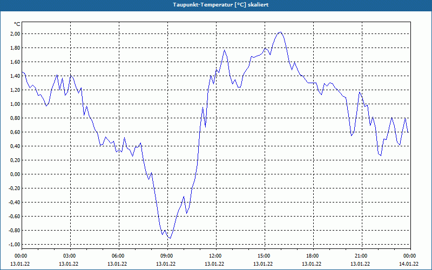This screenshot has width=432, height=270.
Task: Click the 1,40 y-axis value
Action: (x=15, y=76)
